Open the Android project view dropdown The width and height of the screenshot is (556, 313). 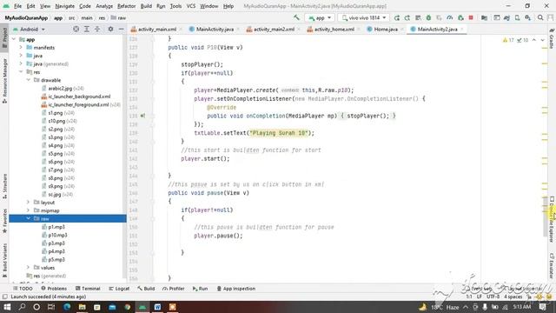pos(29,29)
